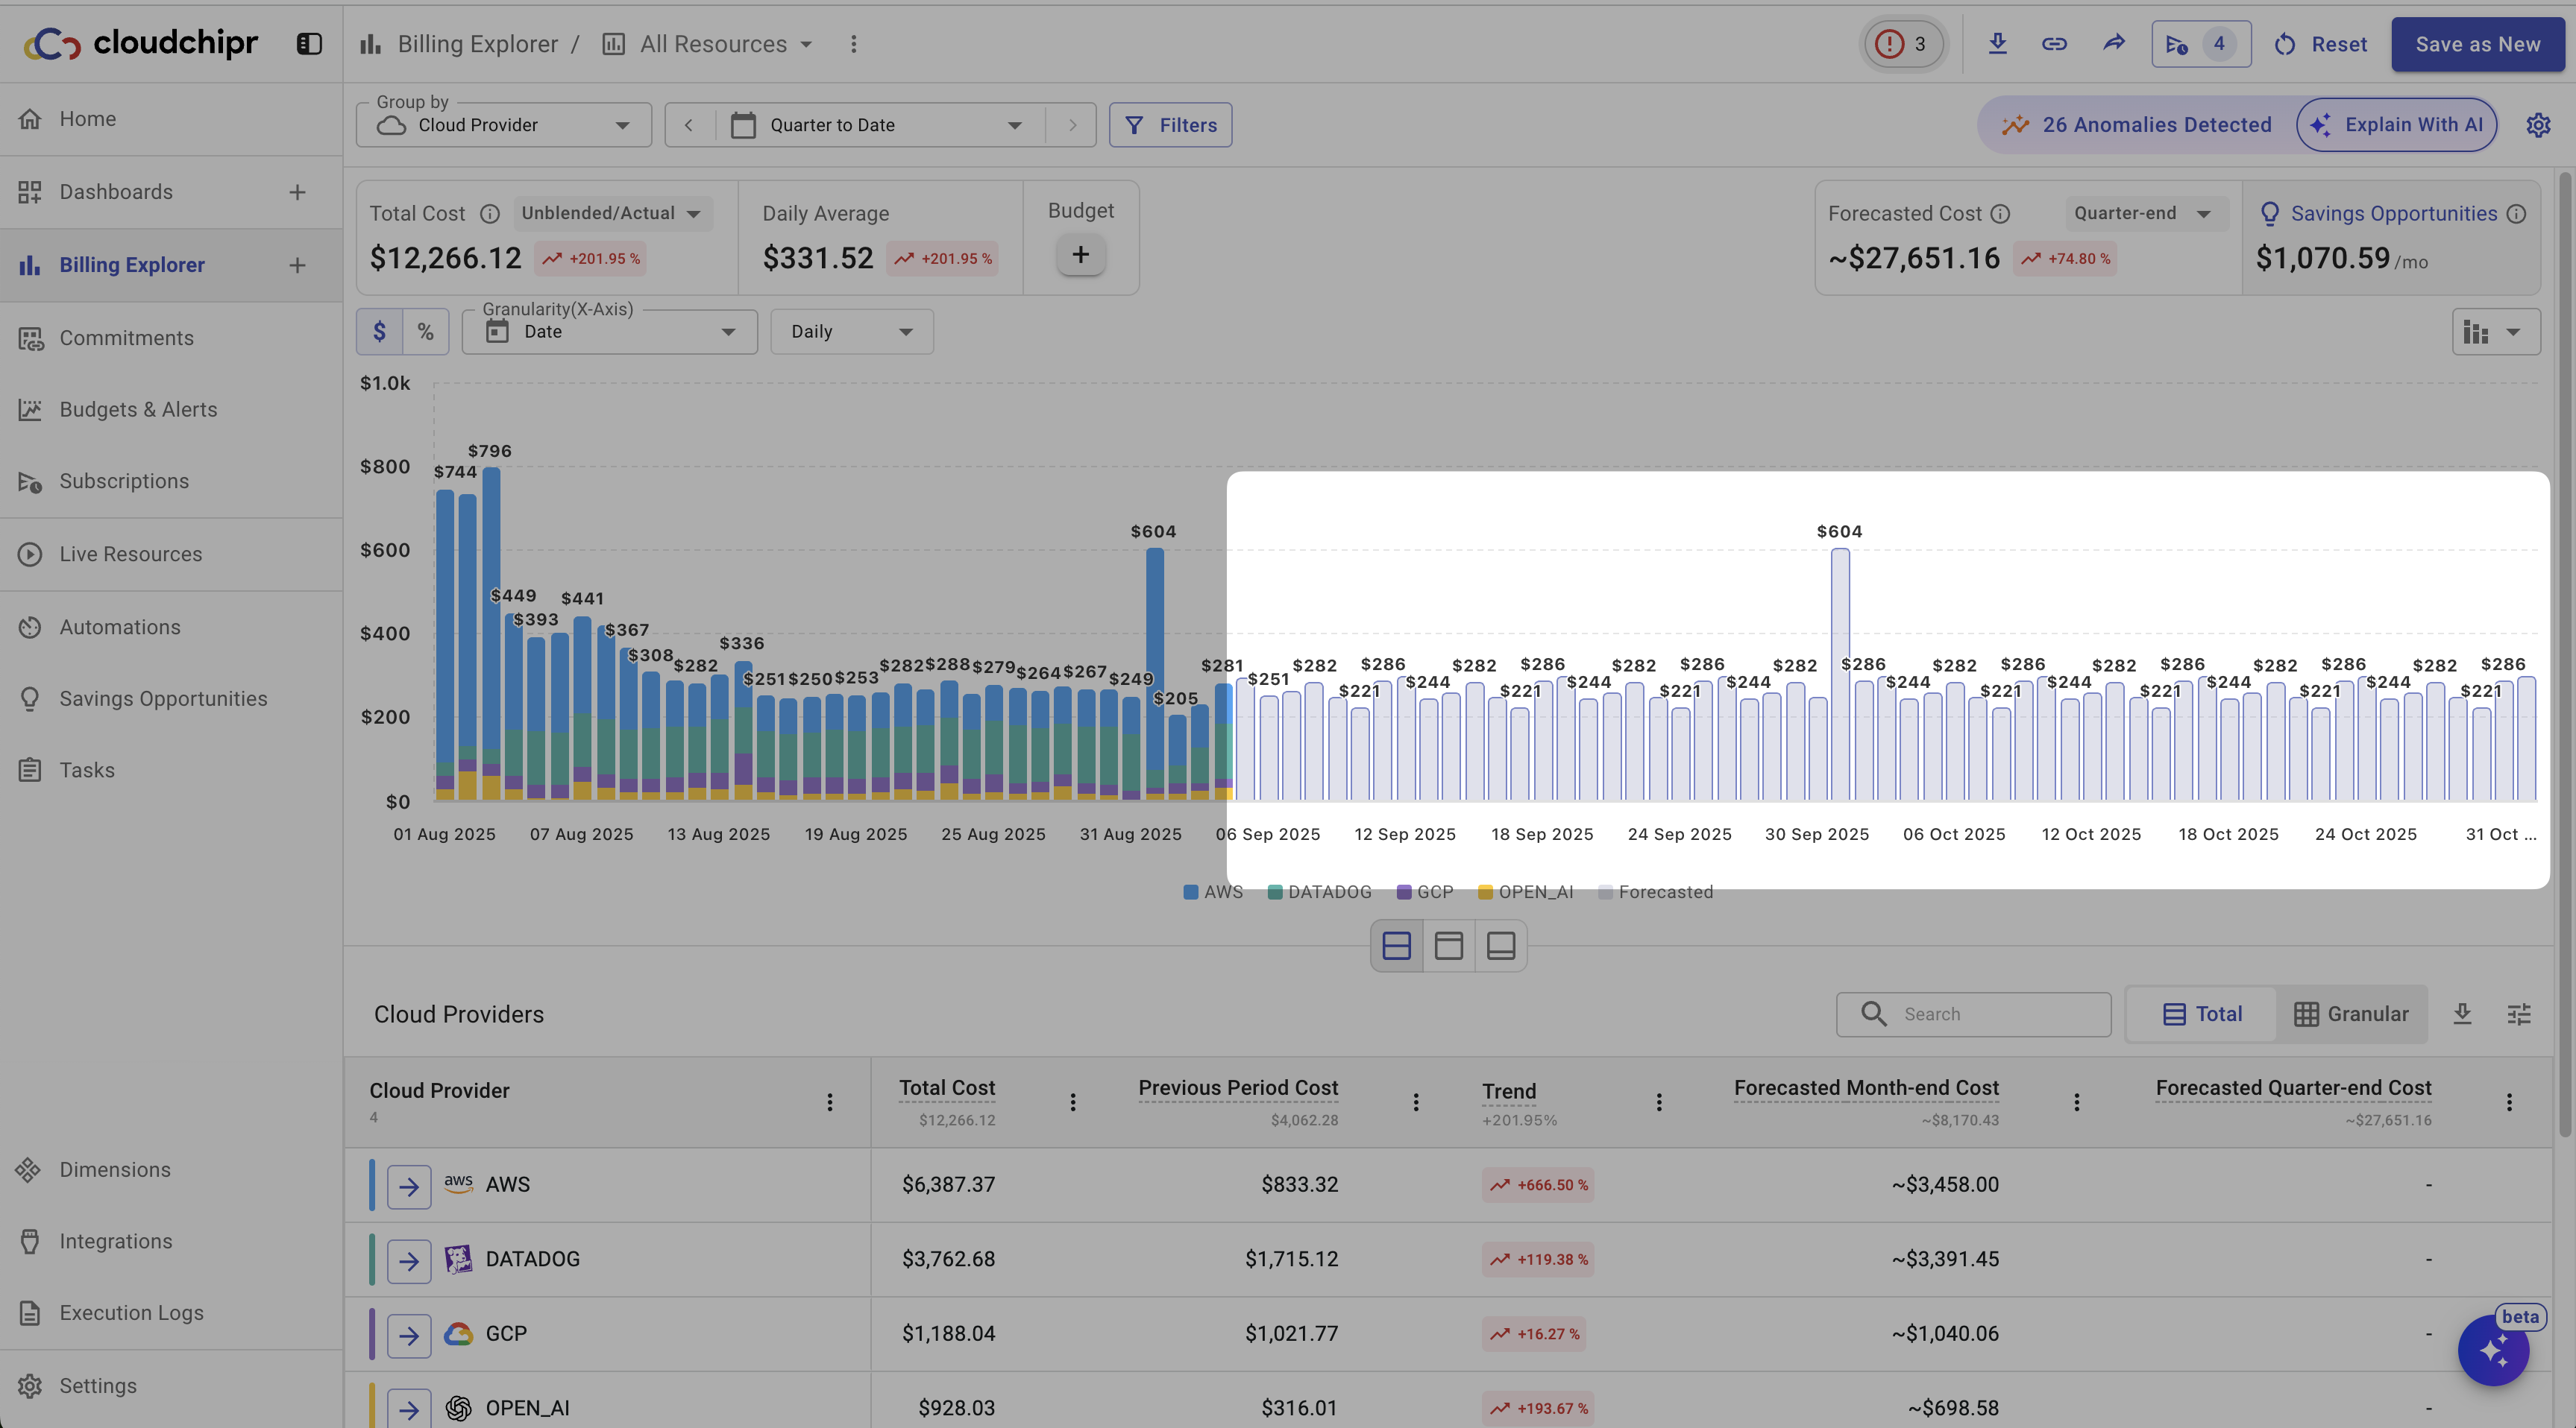
Task: Toggle OPEN_AI yellow legend swatch
Action: [1484, 891]
